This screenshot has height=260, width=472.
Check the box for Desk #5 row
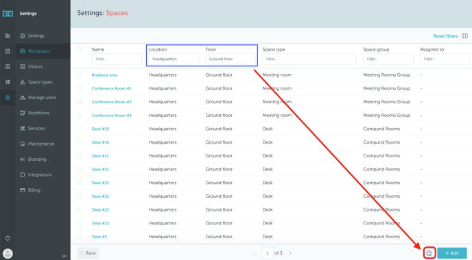[x=80, y=236]
